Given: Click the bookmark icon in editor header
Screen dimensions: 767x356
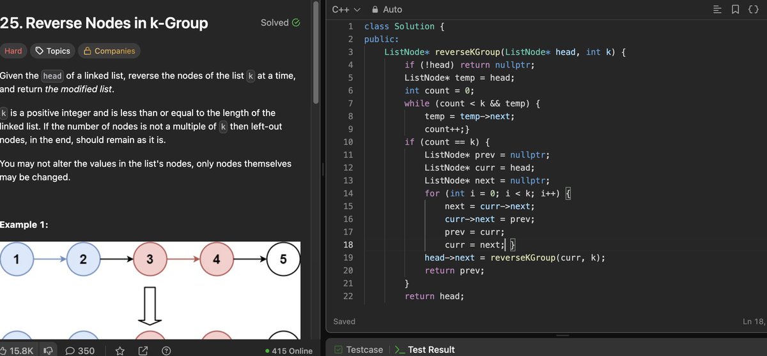Looking at the screenshot, I should [x=736, y=10].
